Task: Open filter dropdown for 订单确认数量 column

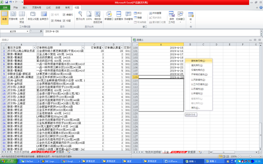Action: coord(122,48)
